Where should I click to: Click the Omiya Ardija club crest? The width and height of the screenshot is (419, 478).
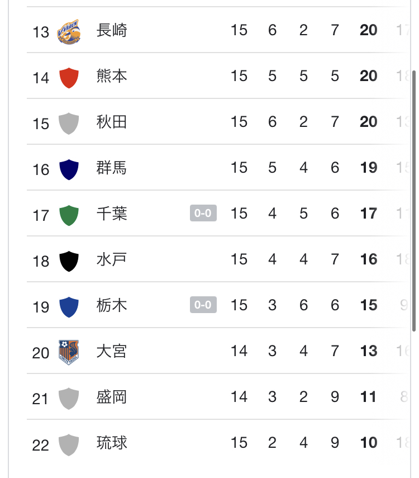click(x=69, y=352)
